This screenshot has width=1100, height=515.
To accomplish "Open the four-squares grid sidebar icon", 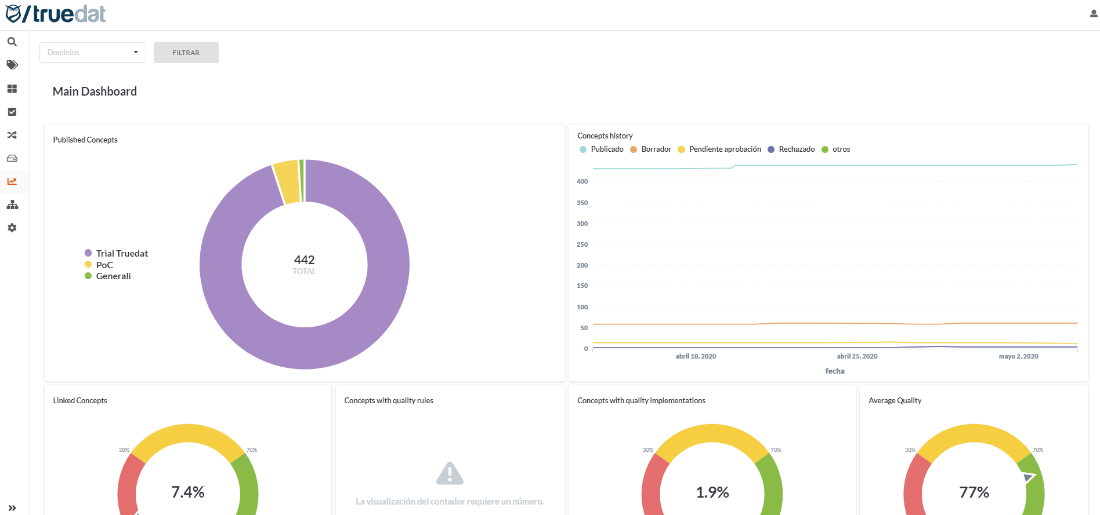I will pyautogui.click(x=12, y=89).
